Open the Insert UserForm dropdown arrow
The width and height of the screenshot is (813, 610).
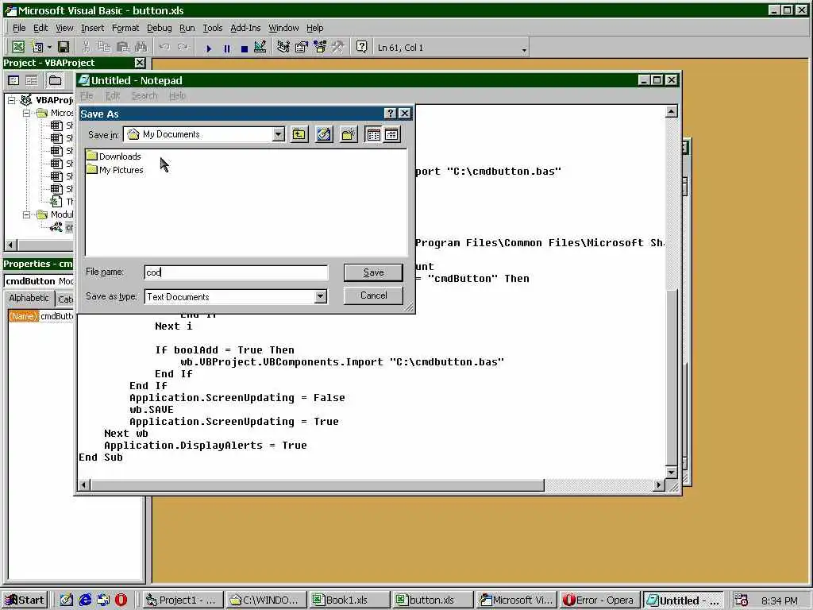pos(49,48)
